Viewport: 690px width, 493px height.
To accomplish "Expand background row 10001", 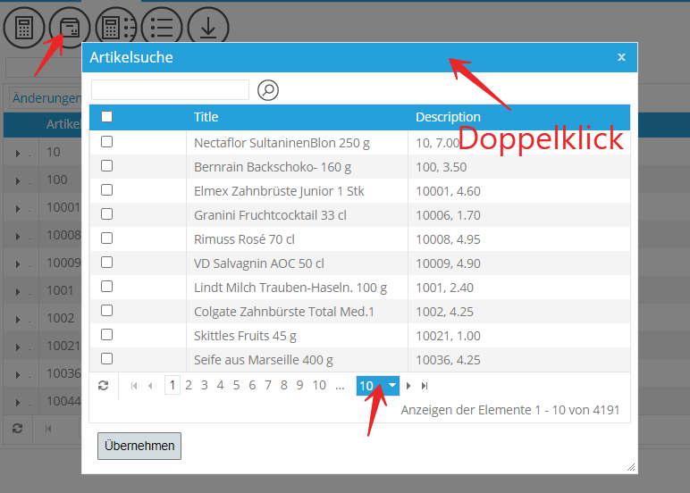I will (18, 209).
